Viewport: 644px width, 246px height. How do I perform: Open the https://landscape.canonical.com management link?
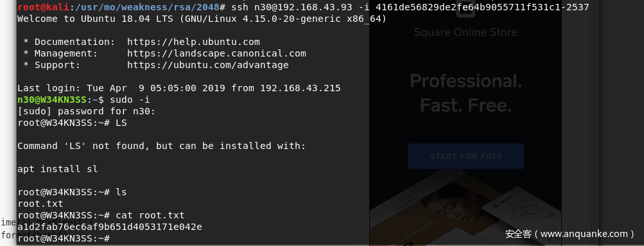(216, 53)
